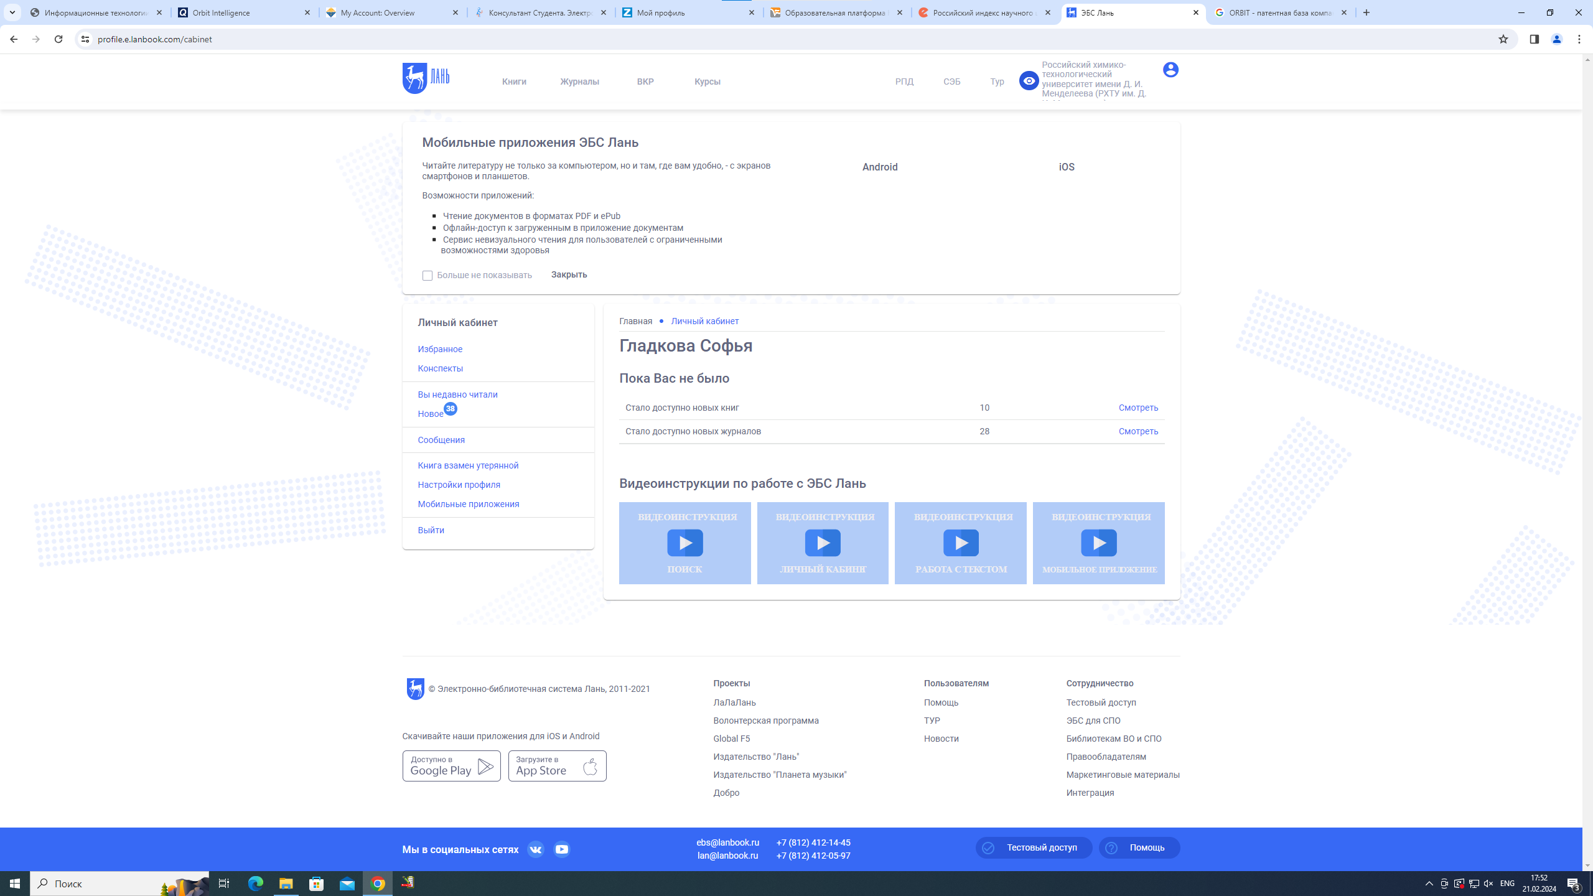
Task: Open the Chrome profile icon
Action: tap(1557, 39)
